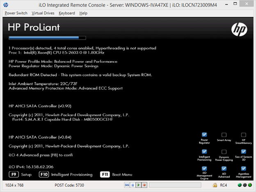The width and height of the screenshot is (256, 192).
Task: Click the F11 Boot Menu key
Action: pos(105,174)
